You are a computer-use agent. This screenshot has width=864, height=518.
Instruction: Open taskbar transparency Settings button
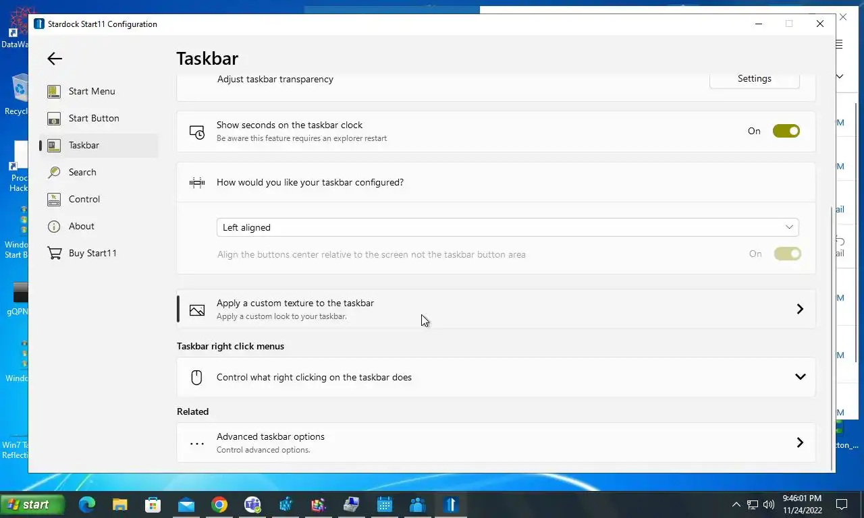pos(754,79)
